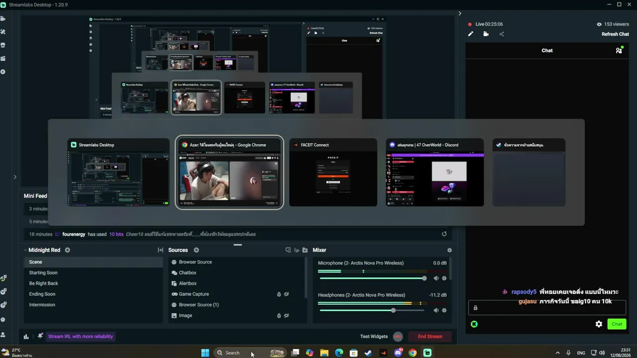
Task: Open Microphone source settings gear
Action: pos(444,278)
